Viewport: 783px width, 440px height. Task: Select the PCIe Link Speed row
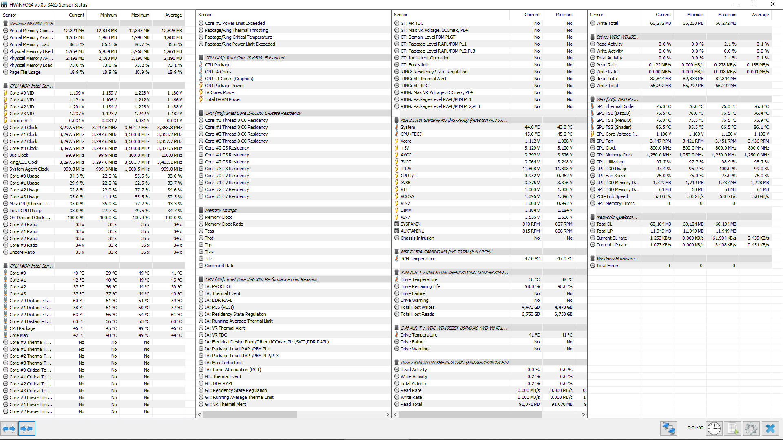(x=680, y=196)
